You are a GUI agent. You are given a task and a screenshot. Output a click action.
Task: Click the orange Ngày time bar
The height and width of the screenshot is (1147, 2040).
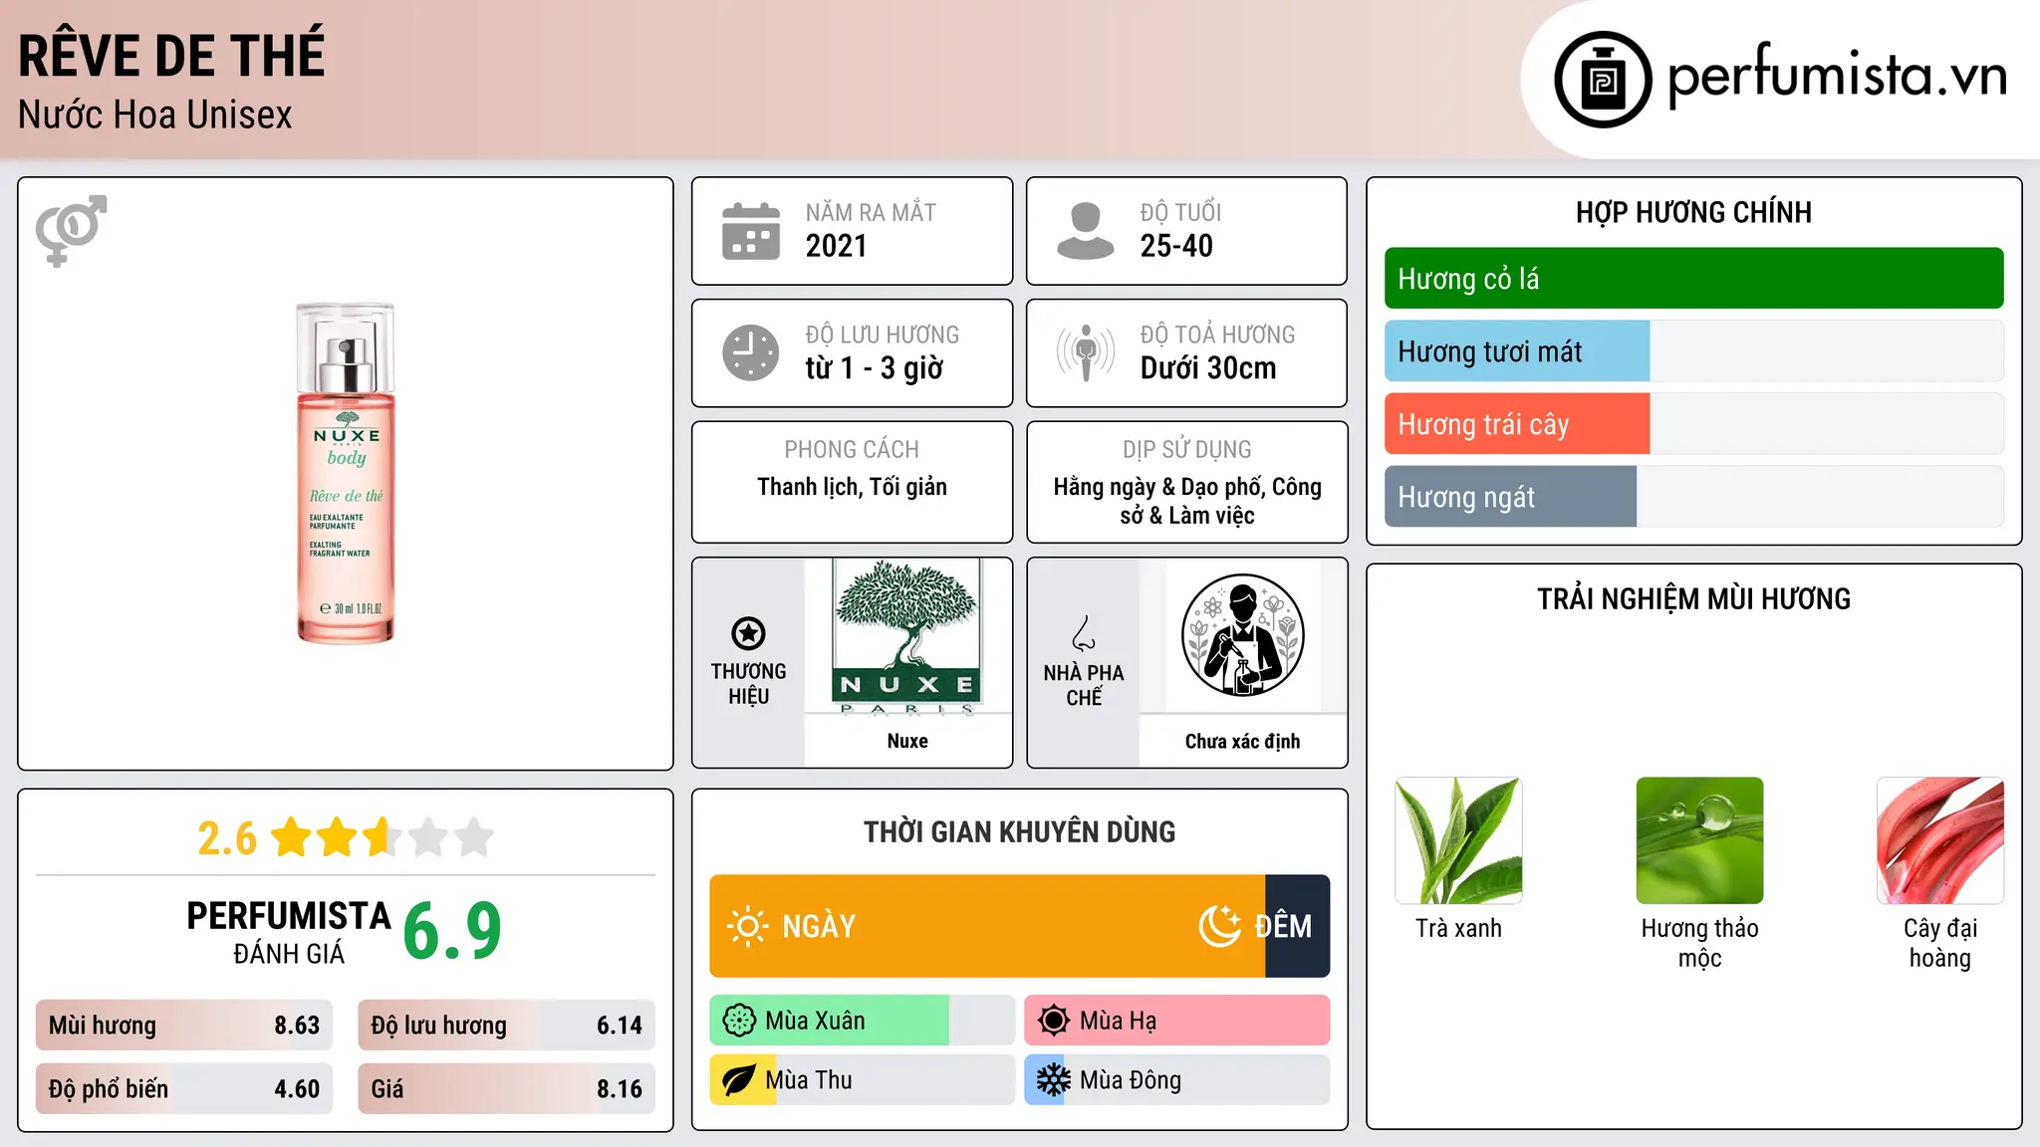[x=987, y=926]
